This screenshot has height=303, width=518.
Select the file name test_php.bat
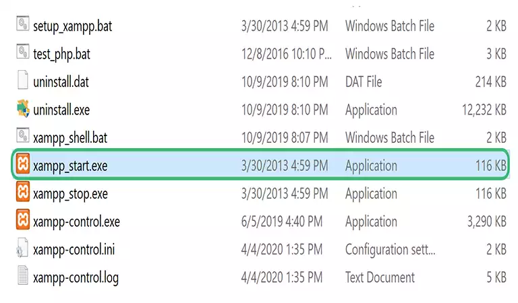[61, 55]
